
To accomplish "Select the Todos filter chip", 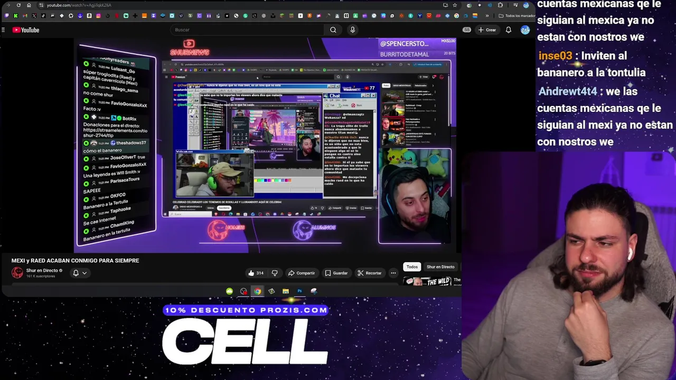I will coord(412,267).
